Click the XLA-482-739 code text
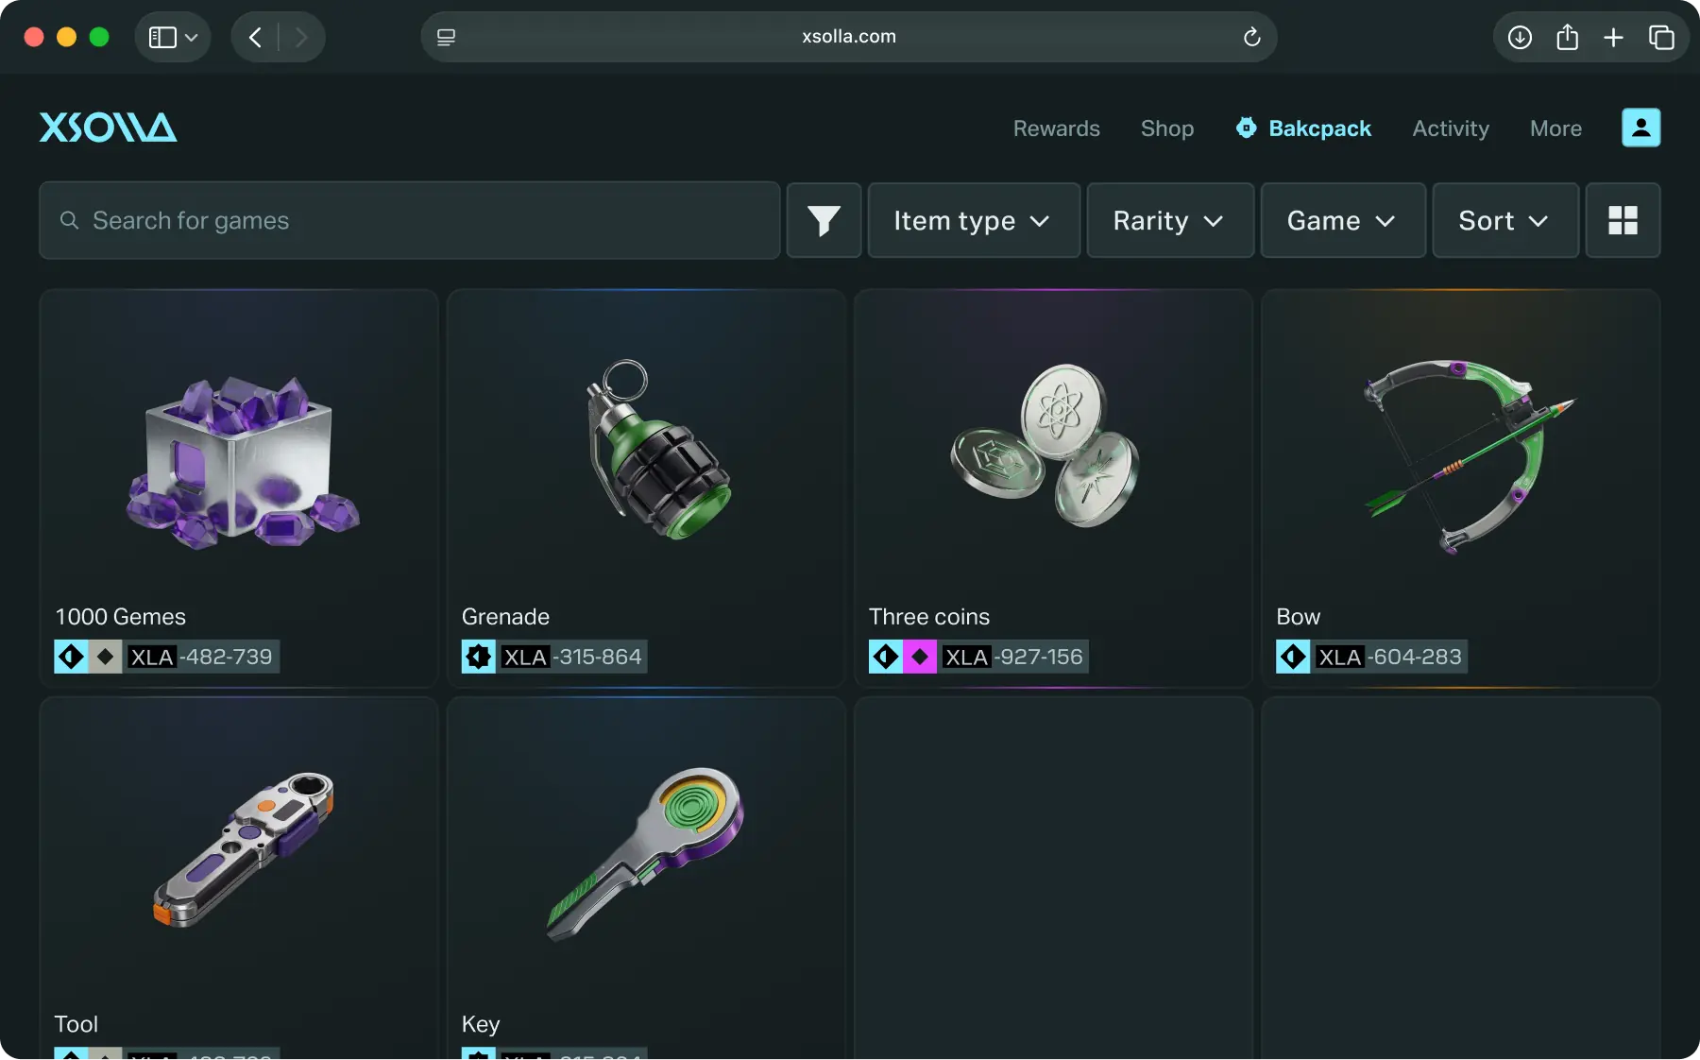 click(x=201, y=657)
